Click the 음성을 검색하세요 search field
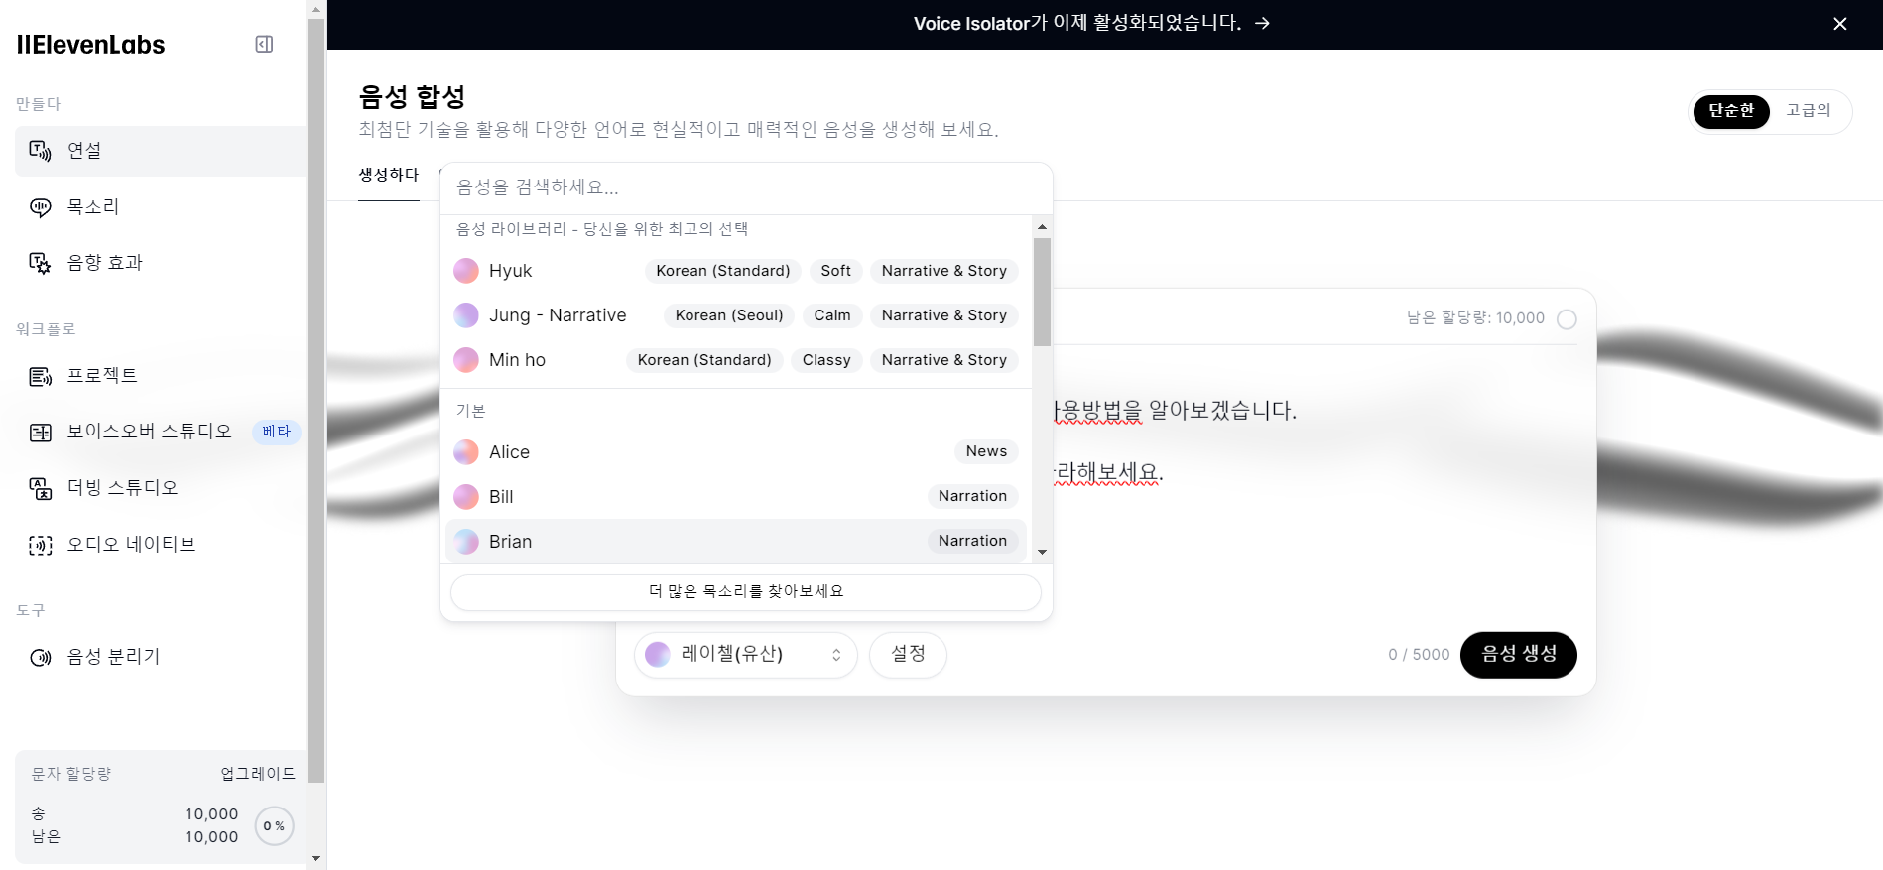The width and height of the screenshot is (1883, 870). pyautogui.click(x=744, y=187)
